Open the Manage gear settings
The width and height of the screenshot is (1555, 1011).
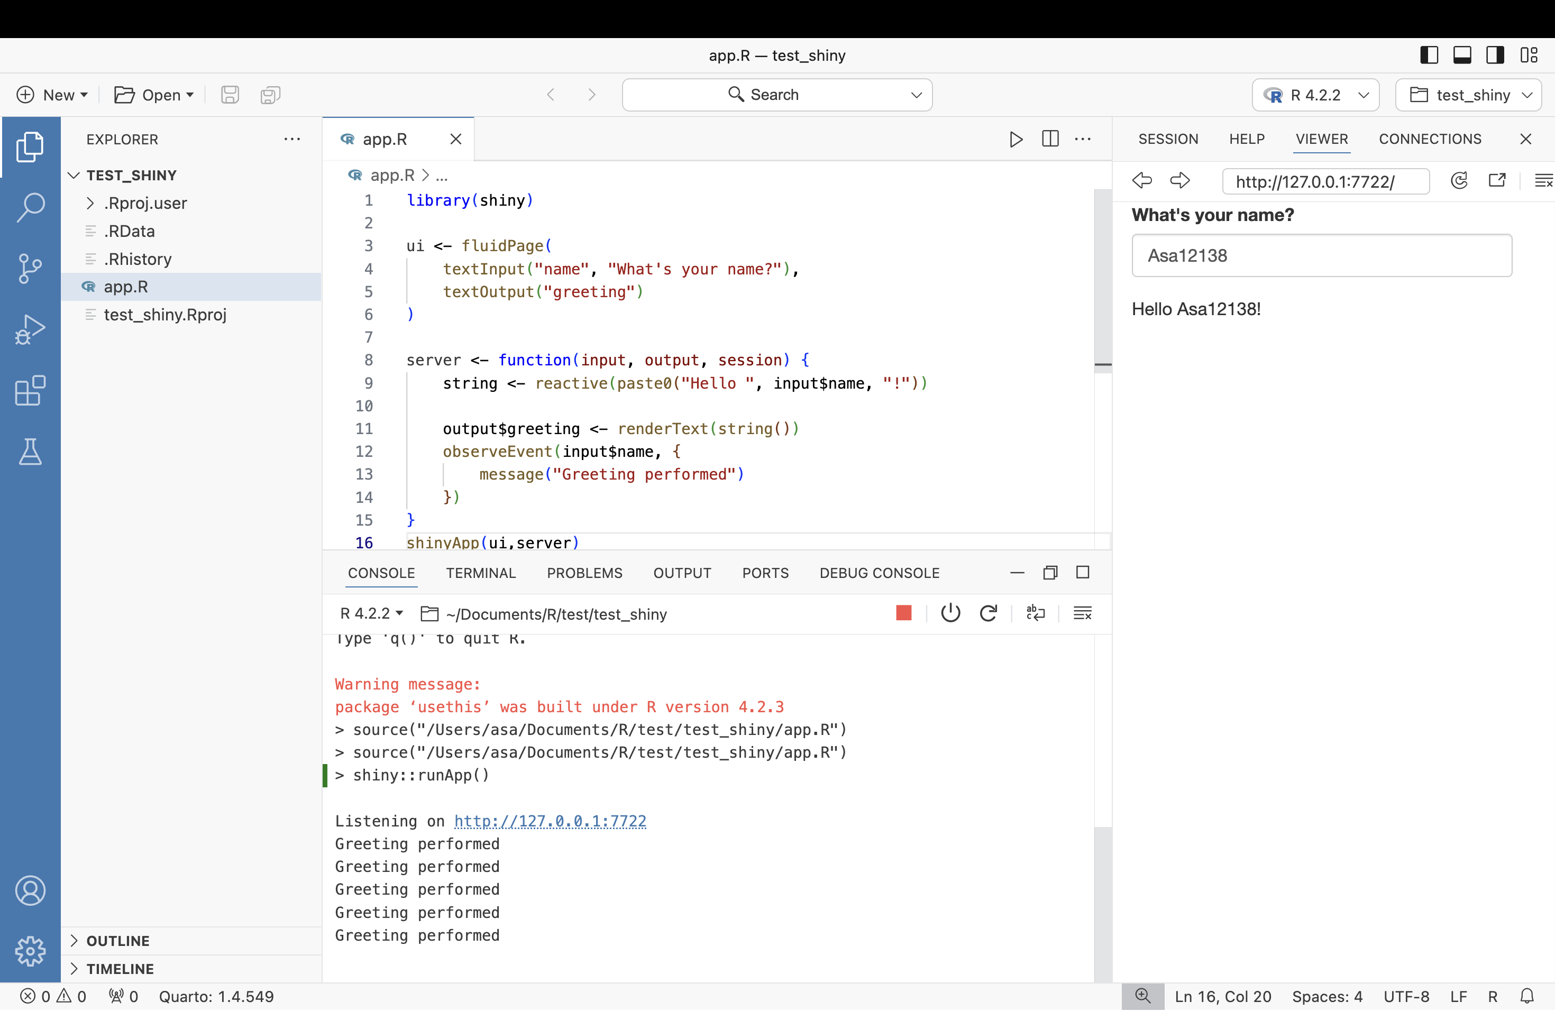click(x=30, y=951)
